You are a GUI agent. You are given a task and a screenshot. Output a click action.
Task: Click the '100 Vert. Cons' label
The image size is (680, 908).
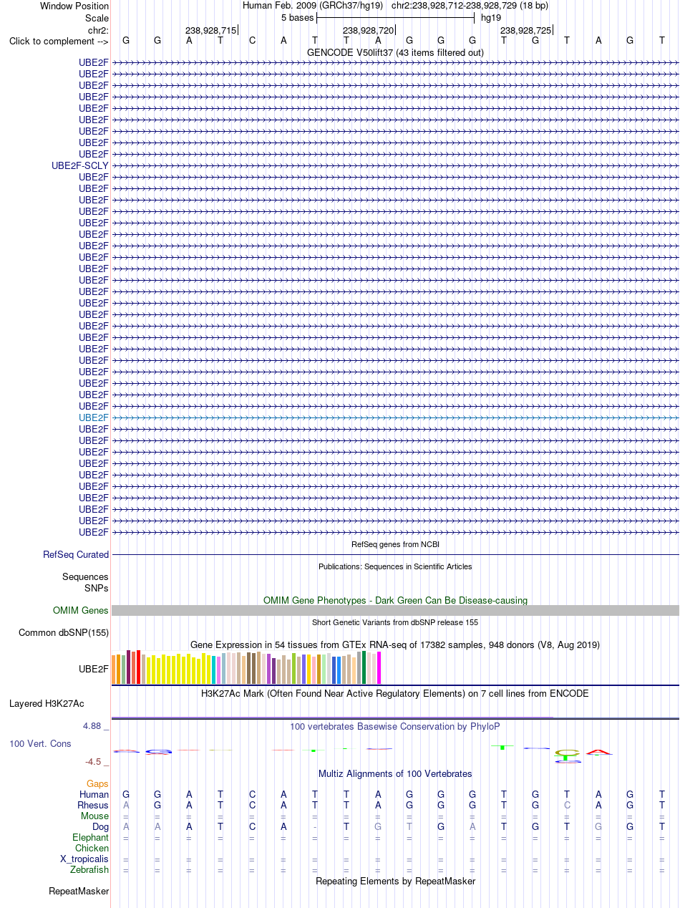(x=40, y=743)
